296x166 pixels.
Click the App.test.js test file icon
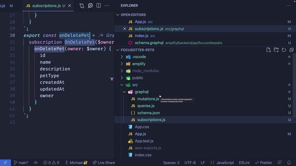tap(130, 141)
